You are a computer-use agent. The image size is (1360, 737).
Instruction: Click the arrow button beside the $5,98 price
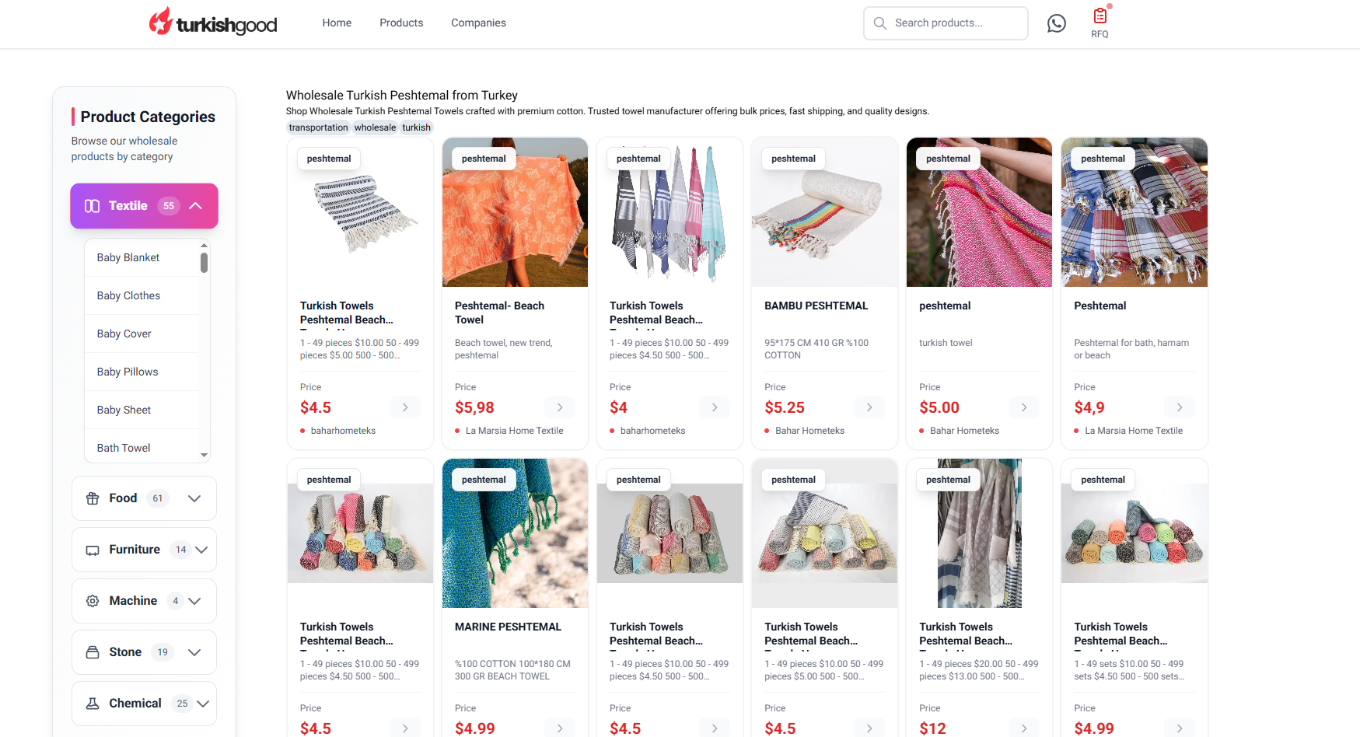560,407
